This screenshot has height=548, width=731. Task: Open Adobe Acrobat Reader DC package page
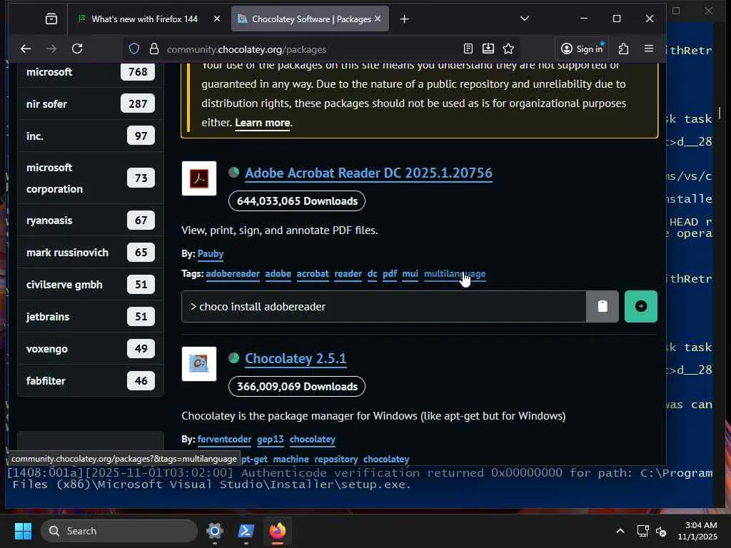click(368, 173)
